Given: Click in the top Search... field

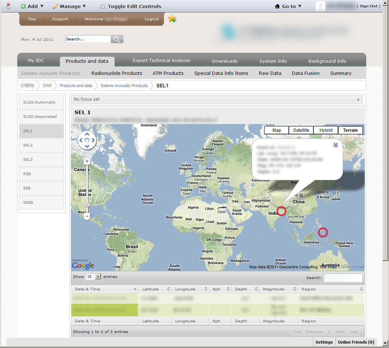Looking at the screenshot, I should (x=87, y=39).
